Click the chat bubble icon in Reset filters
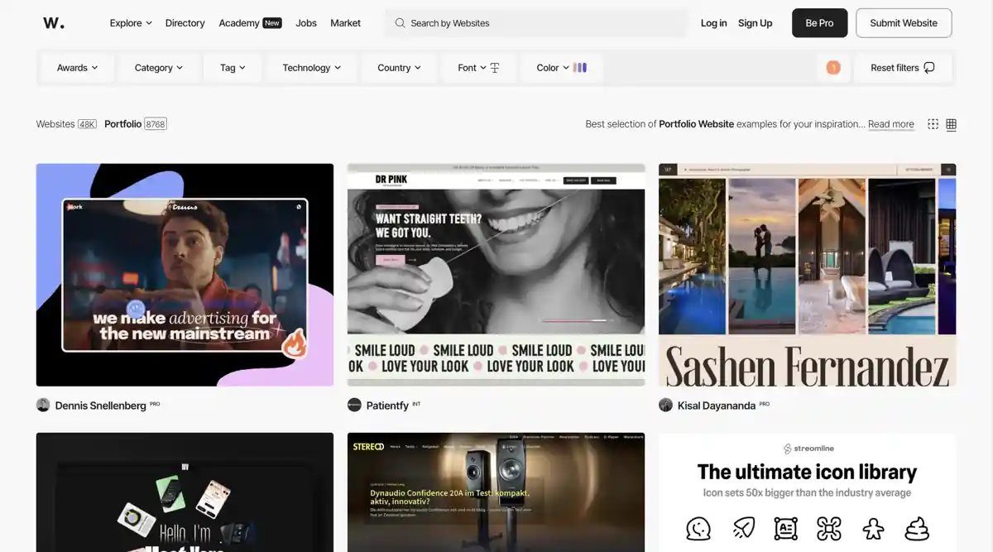 929,68
